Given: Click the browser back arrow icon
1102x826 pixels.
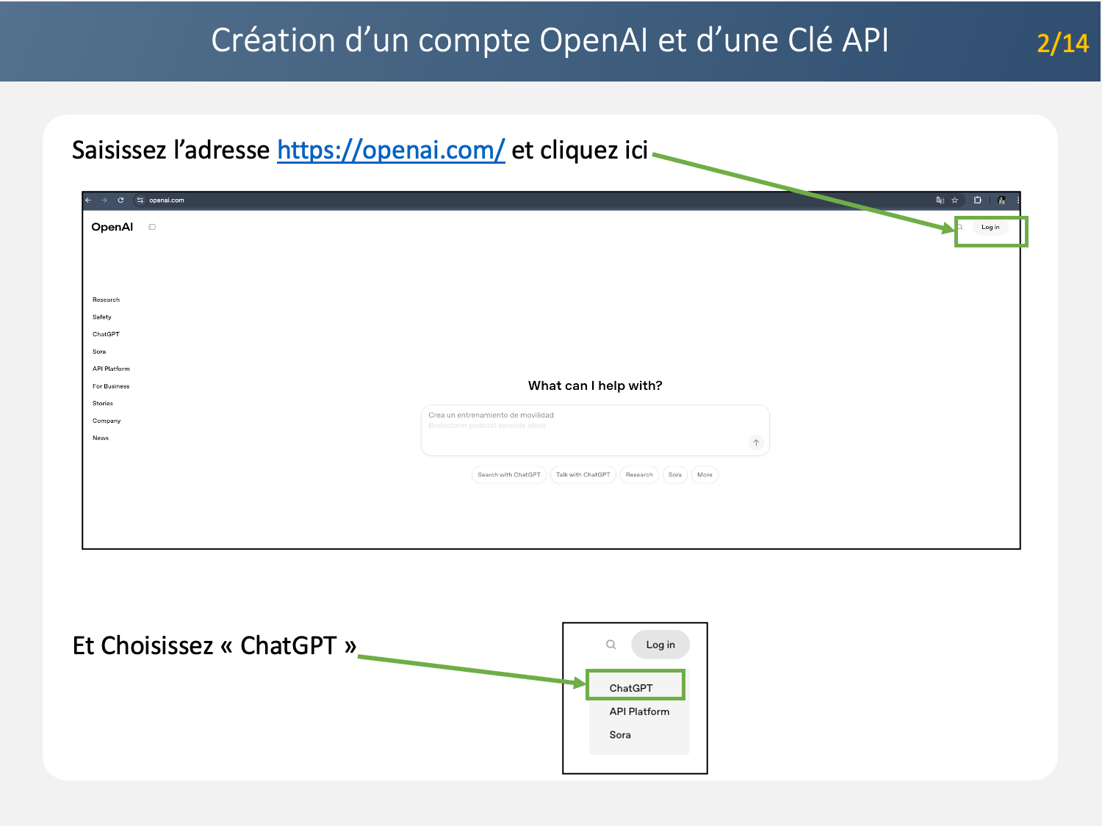Looking at the screenshot, I should click(89, 200).
